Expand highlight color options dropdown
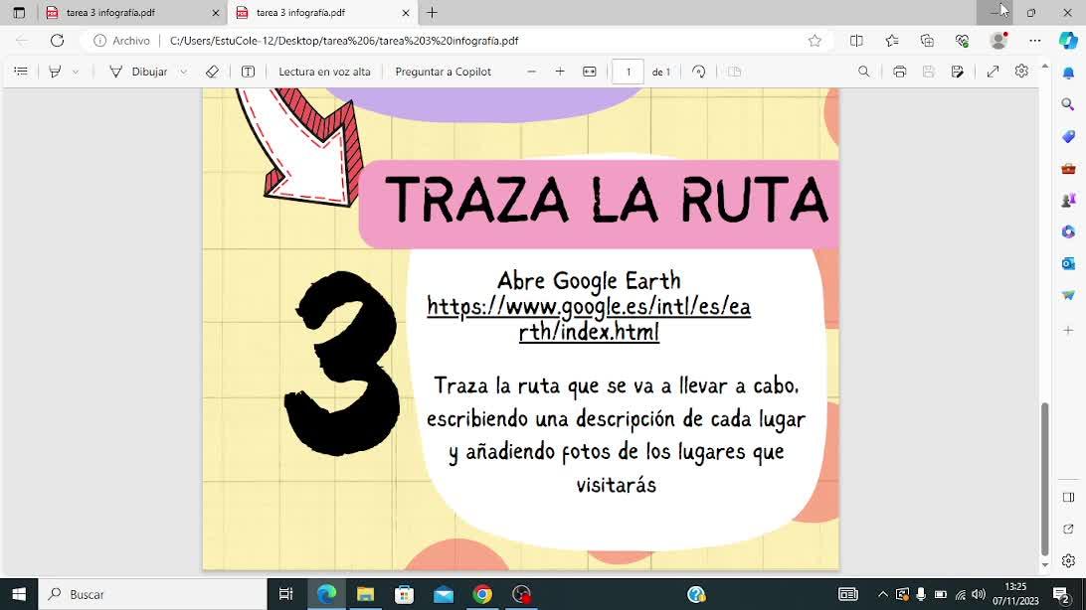The width and height of the screenshot is (1086, 610). [76, 72]
